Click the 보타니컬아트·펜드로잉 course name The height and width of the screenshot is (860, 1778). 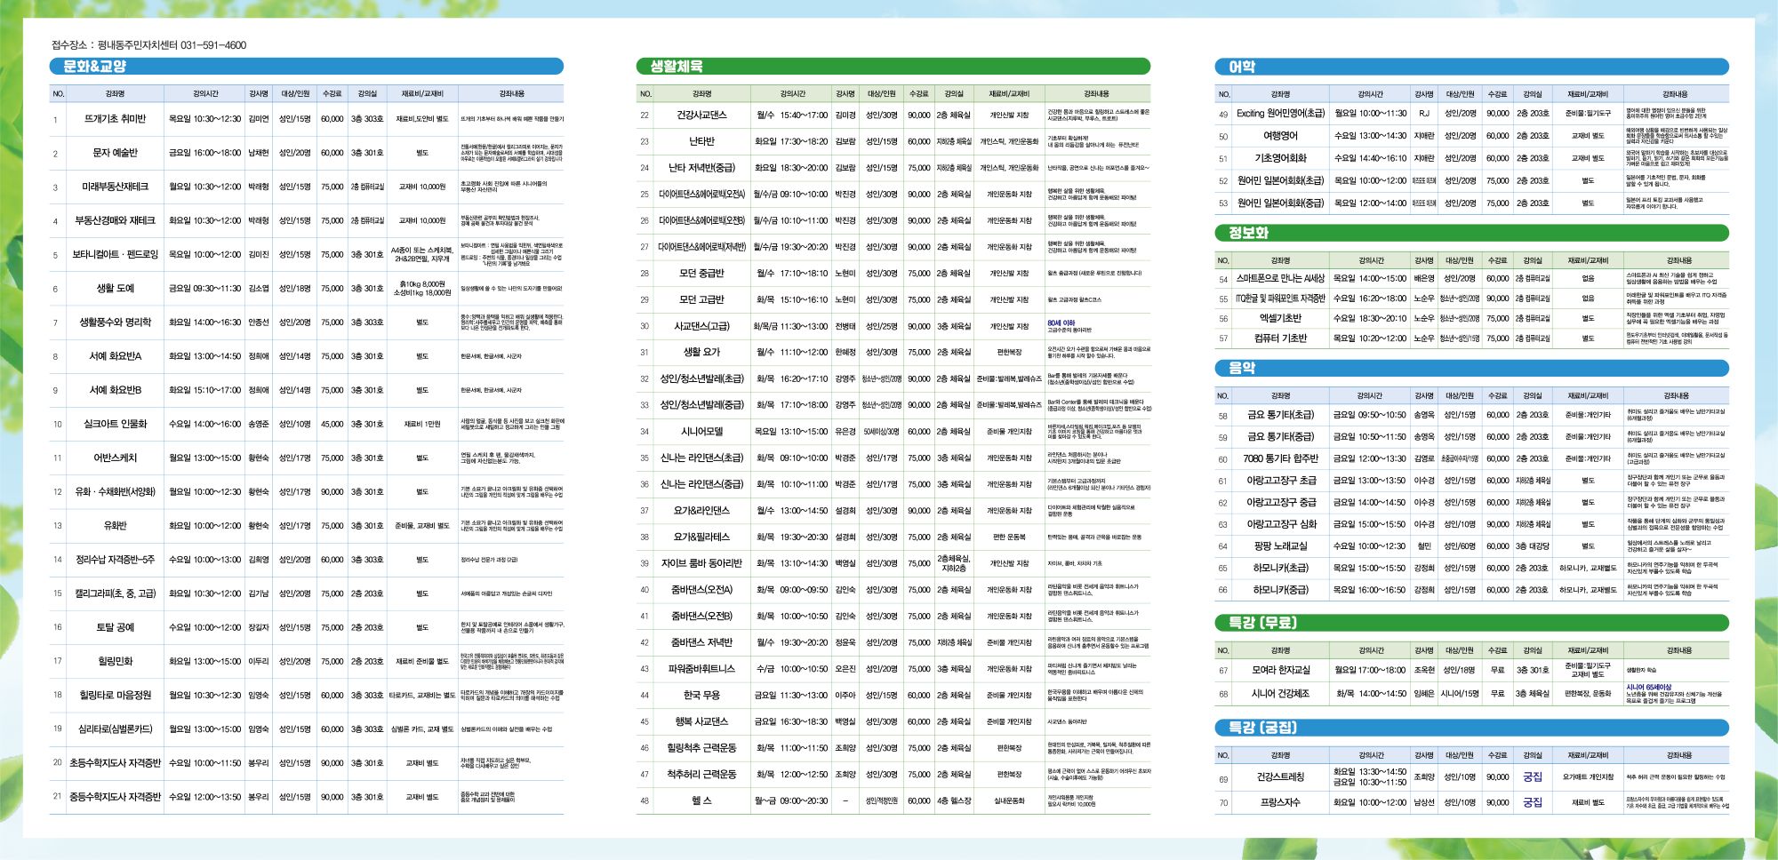tap(115, 255)
